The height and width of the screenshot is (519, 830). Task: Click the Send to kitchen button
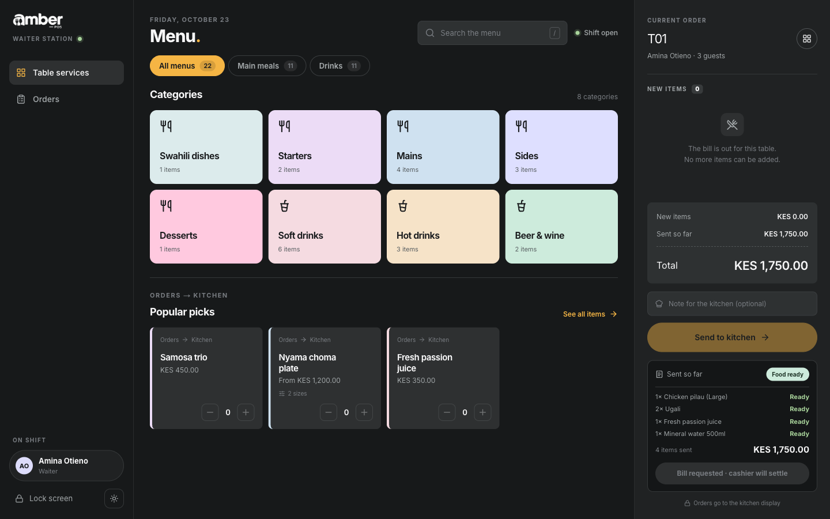732,337
